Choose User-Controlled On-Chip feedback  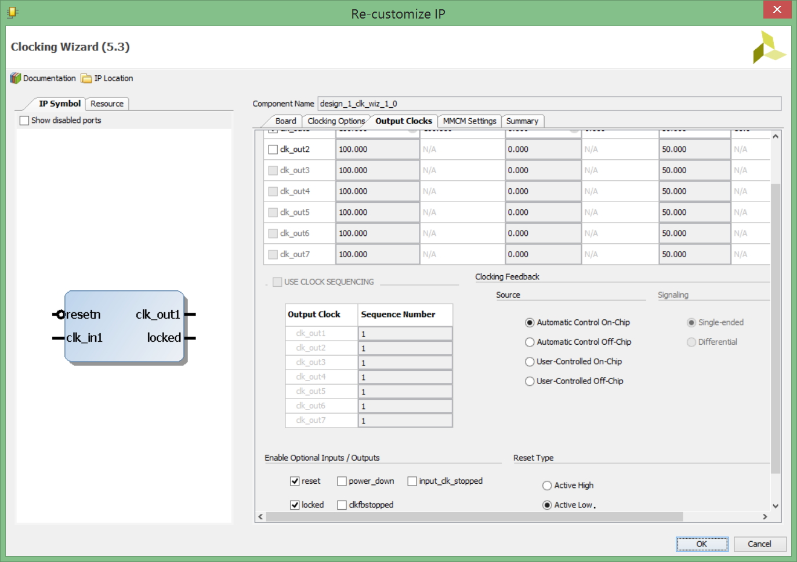(x=530, y=362)
